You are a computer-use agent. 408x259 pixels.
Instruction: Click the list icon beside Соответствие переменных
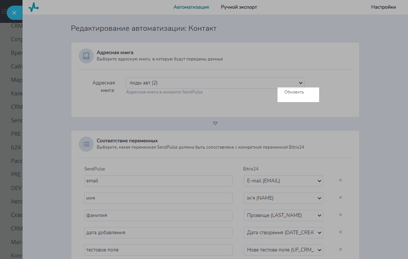86,144
